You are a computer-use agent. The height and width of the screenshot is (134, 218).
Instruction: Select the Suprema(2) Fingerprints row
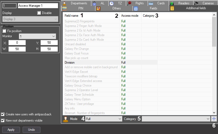tap(110, 21)
